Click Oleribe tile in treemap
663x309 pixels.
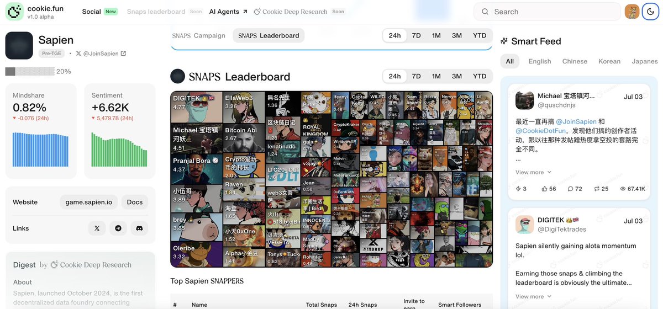197,254
